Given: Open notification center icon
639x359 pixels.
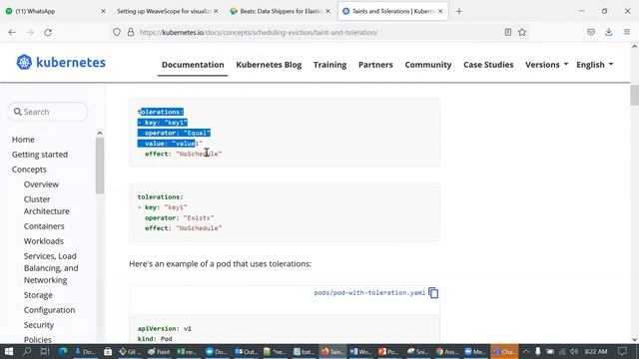Looking at the screenshot, I should (x=622, y=351).
